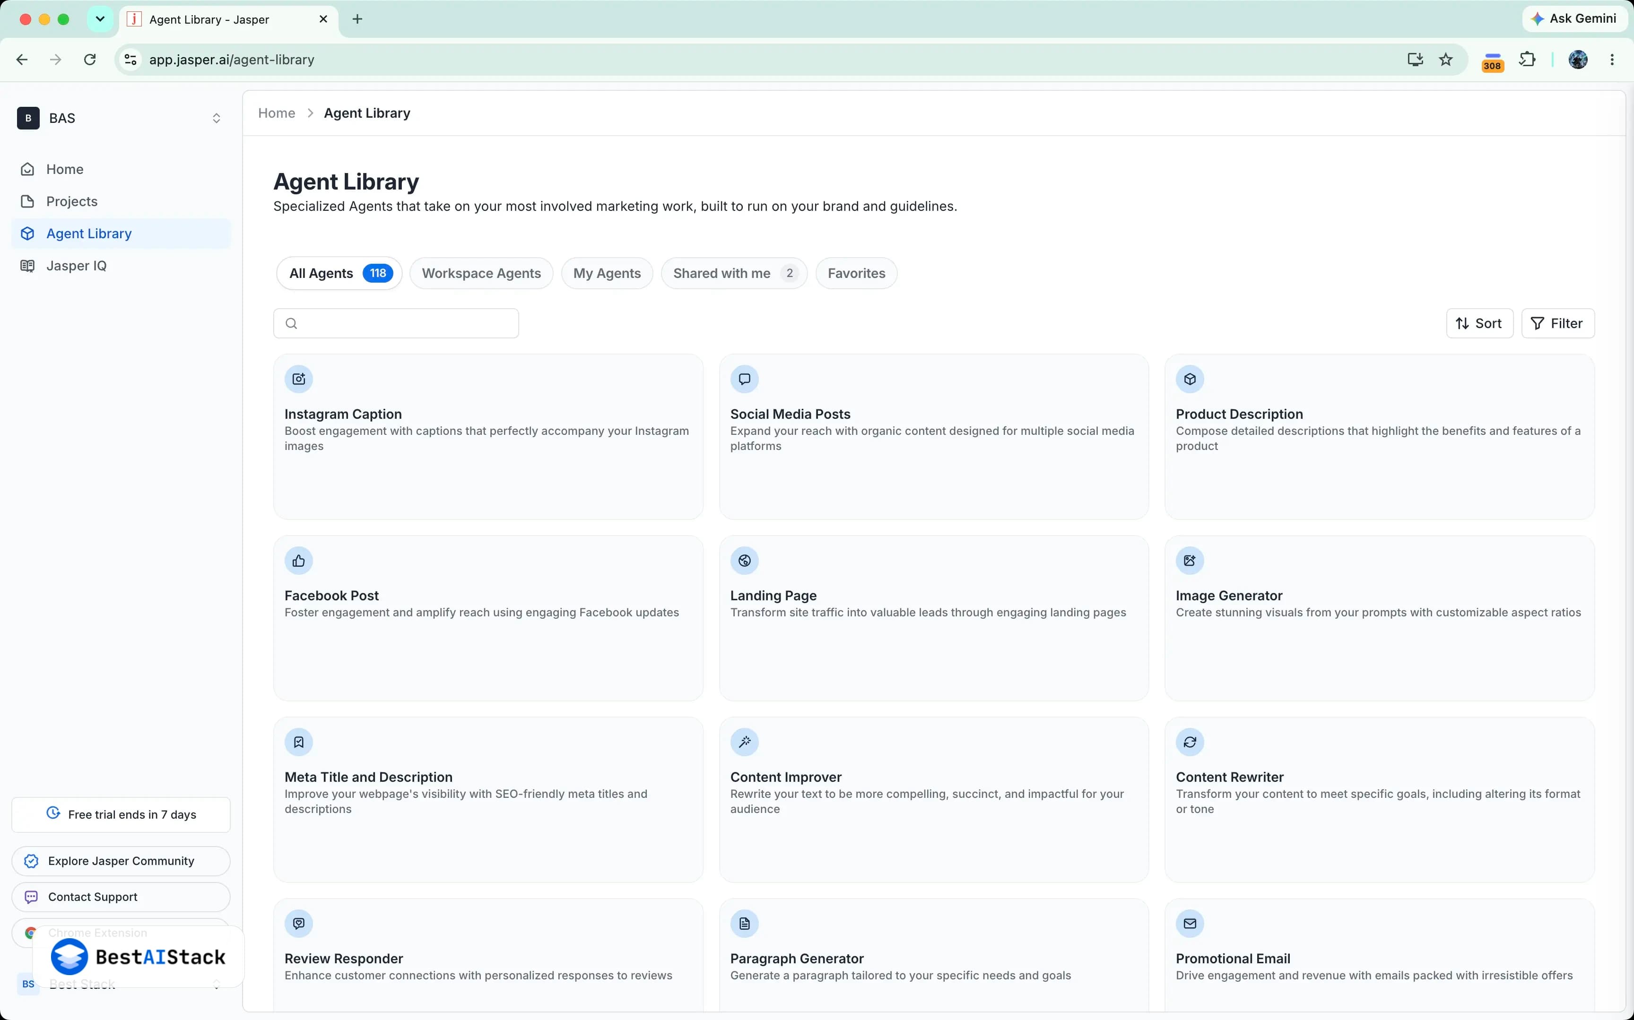The image size is (1634, 1020).
Task: Select the All Agents tab
Action: [339, 273]
